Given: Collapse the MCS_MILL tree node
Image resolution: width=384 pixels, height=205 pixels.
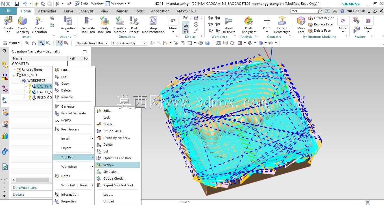Looking at the screenshot, I should tap(14, 75).
